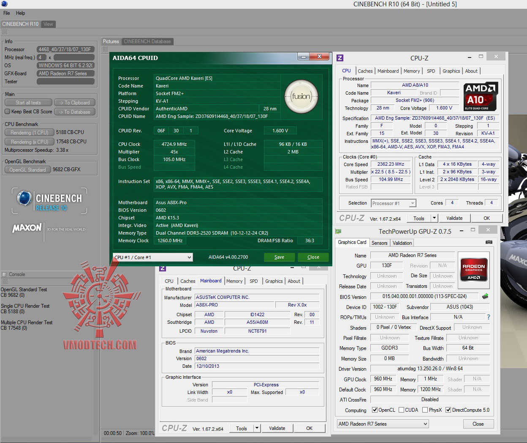527x443 pixels.
Task: Open the CPU #1 / Core #1 dropdown
Action: coord(153,257)
